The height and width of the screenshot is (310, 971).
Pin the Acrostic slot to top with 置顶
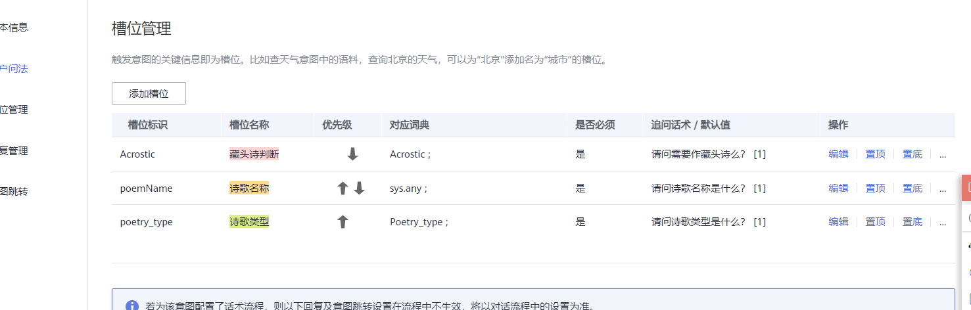[875, 154]
